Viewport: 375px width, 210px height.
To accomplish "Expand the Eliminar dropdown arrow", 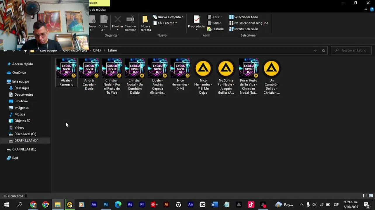I will tap(118, 30).
